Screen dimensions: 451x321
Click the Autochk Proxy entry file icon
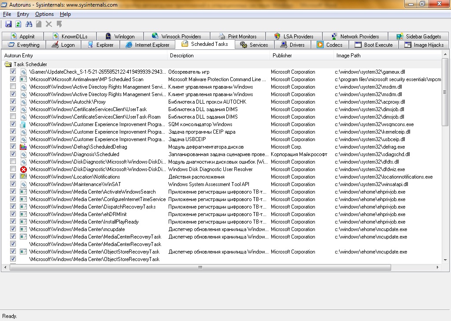point(23,102)
